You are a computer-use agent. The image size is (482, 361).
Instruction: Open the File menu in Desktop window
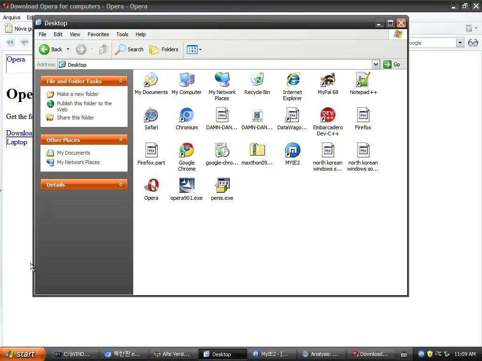tap(42, 34)
